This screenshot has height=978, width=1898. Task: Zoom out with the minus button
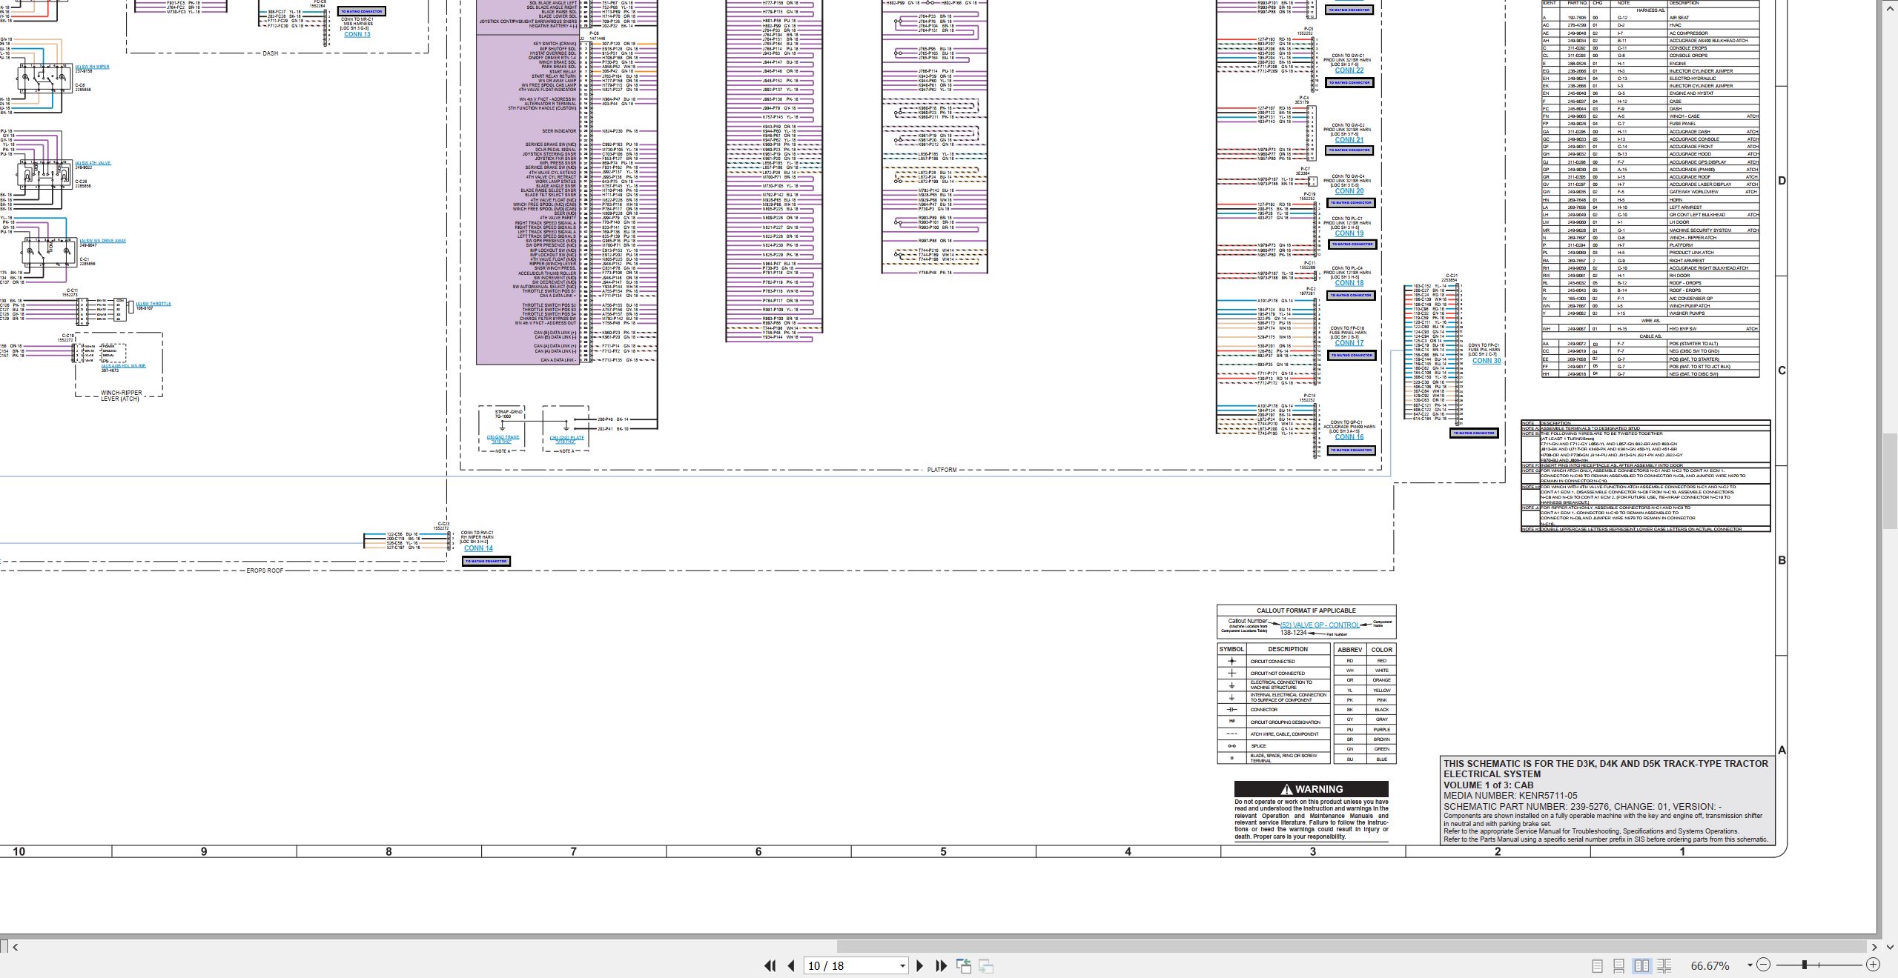[x=1764, y=965]
